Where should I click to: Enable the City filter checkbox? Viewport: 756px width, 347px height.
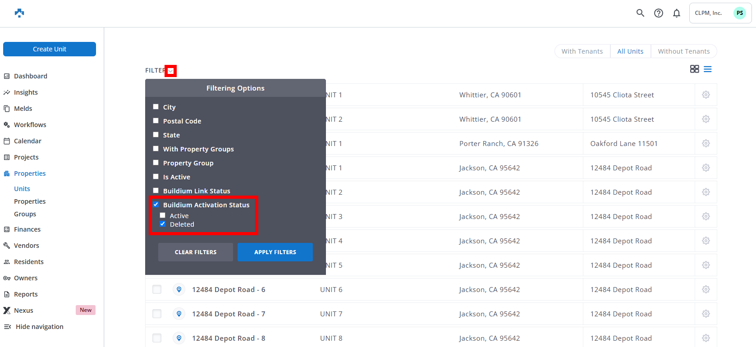tap(156, 107)
